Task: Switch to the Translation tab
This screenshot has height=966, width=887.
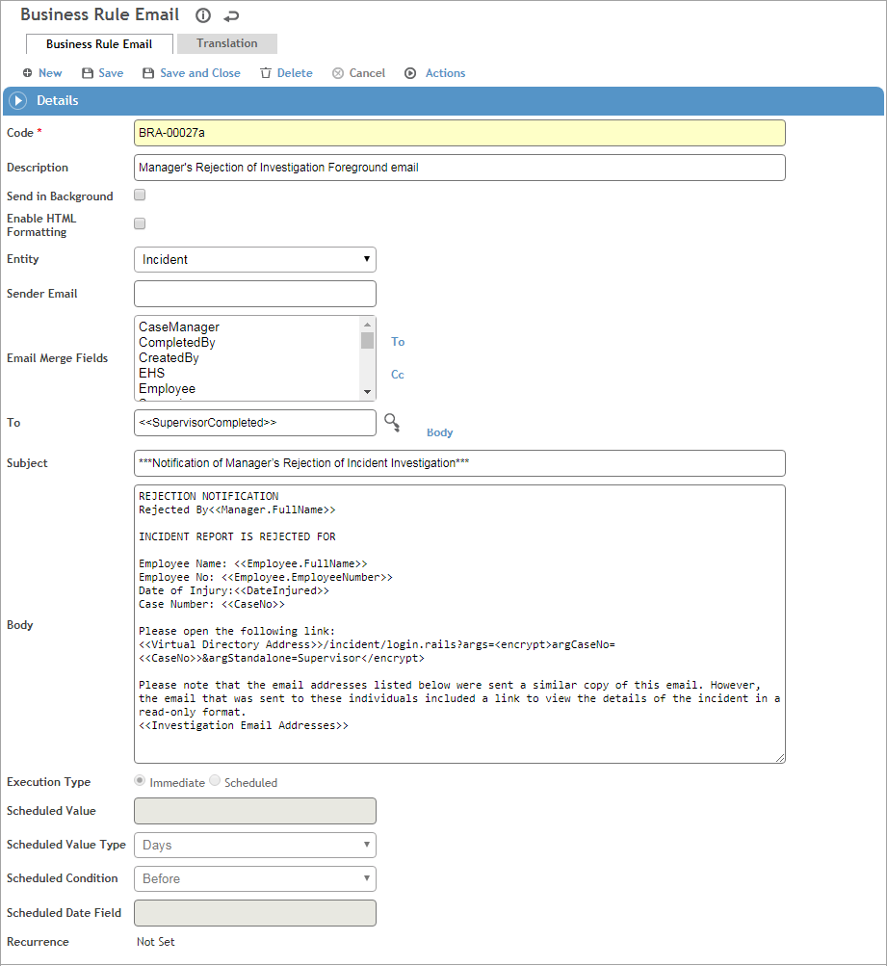Action: [227, 43]
